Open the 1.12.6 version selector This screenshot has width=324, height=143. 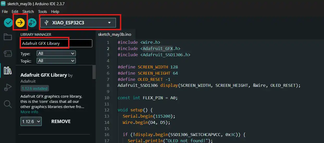(x=31, y=121)
